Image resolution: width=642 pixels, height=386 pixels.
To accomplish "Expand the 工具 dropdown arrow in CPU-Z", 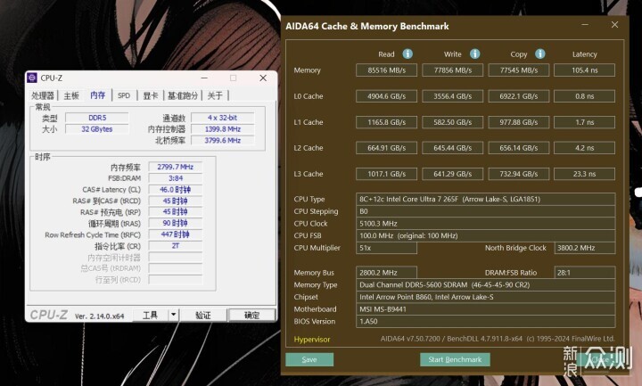I will pos(173,316).
